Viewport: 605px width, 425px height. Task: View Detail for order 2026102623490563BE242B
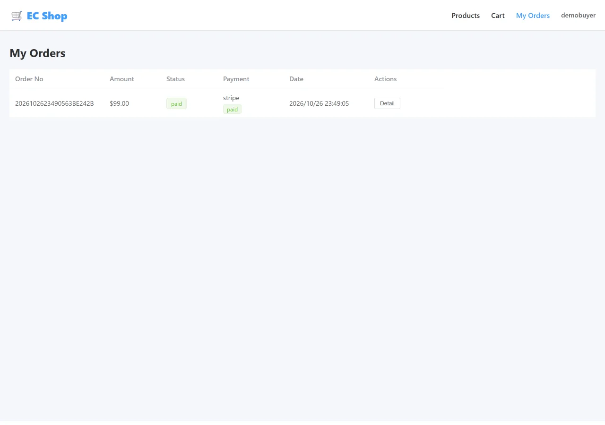click(387, 103)
